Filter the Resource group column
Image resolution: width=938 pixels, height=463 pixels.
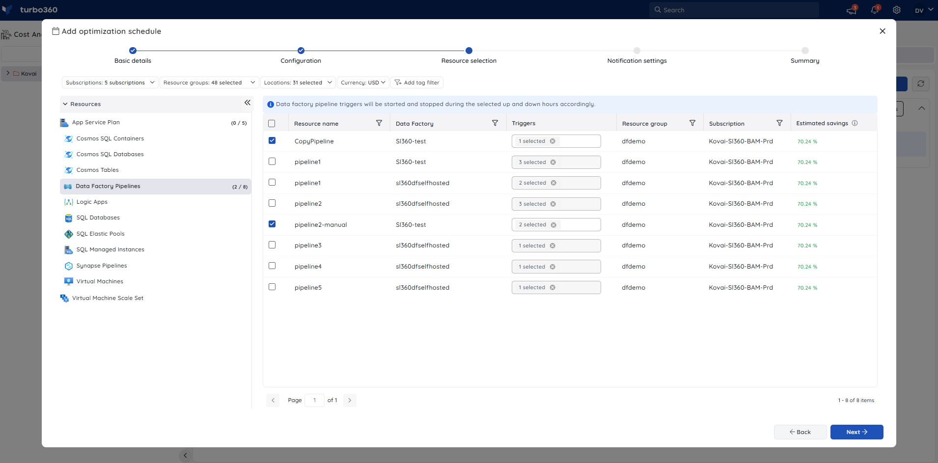point(692,123)
